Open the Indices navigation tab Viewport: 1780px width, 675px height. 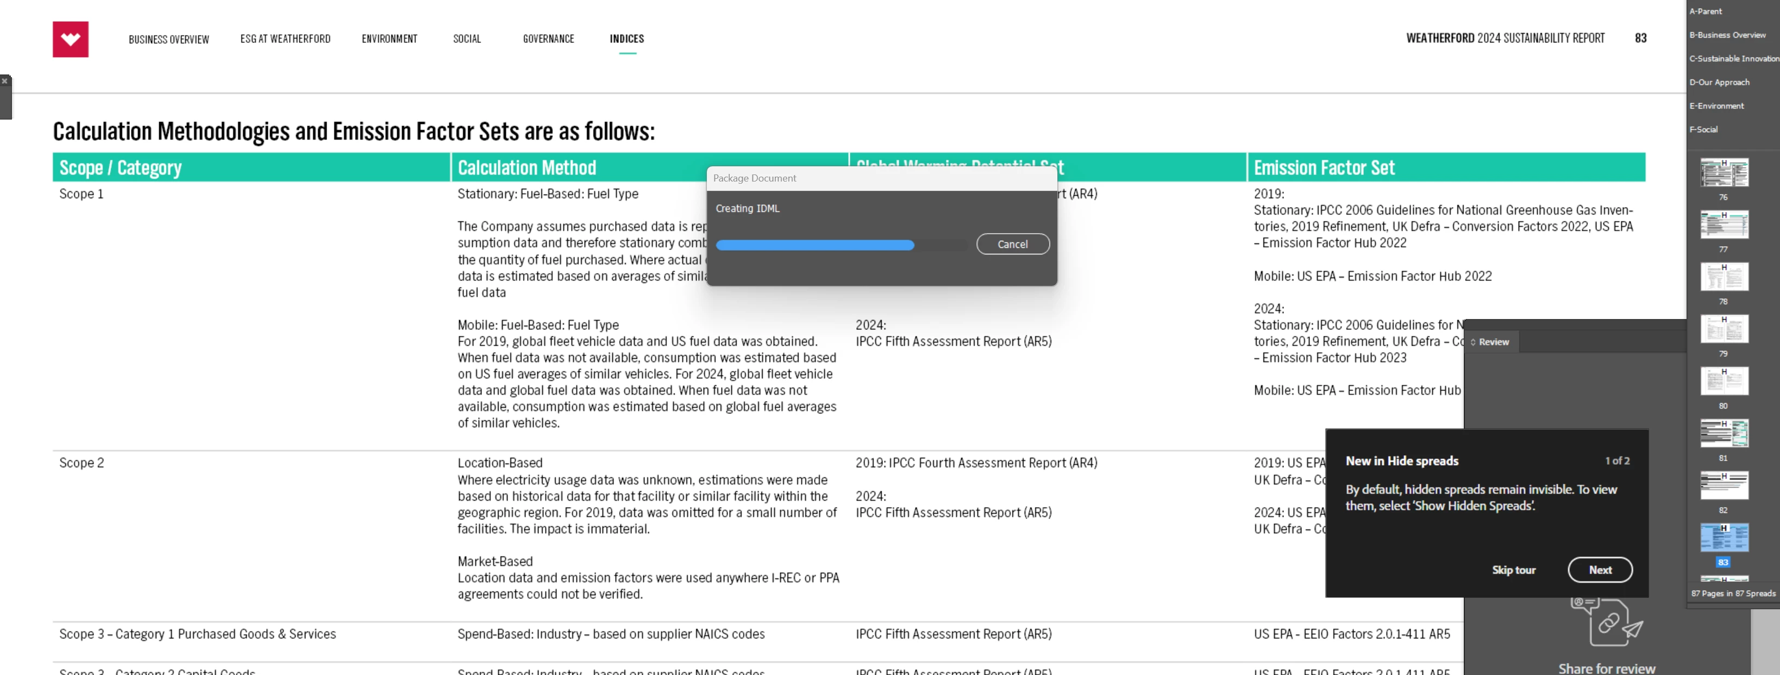(626, 39)
